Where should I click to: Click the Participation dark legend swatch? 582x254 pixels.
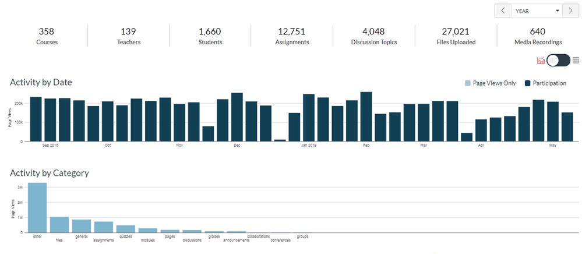(527, 83)
